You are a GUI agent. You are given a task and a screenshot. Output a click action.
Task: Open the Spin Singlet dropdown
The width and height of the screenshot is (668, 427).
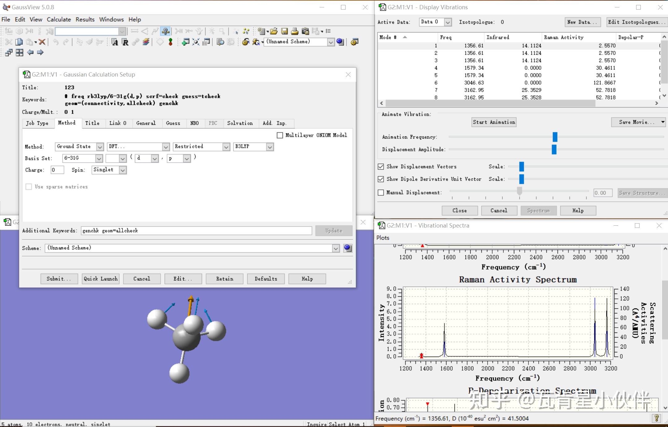123,170
